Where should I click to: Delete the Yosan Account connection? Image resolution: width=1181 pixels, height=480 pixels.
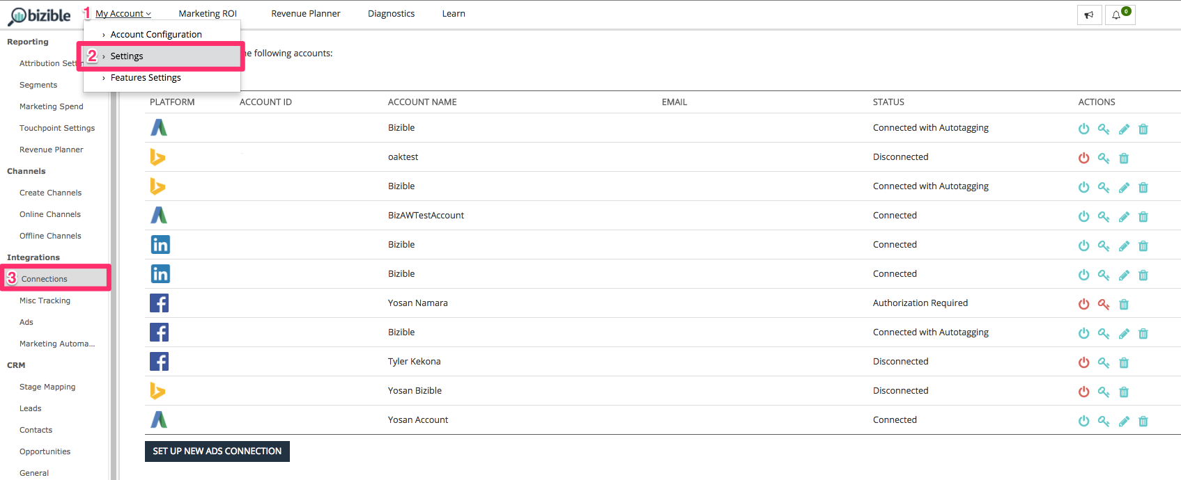(x=1143, y=421)
